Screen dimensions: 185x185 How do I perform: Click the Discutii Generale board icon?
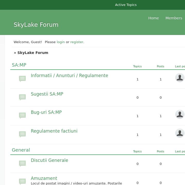22,163
